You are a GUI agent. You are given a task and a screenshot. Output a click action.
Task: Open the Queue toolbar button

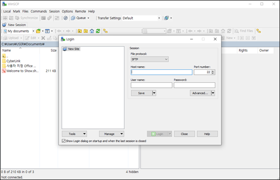(x=79, y=18)
